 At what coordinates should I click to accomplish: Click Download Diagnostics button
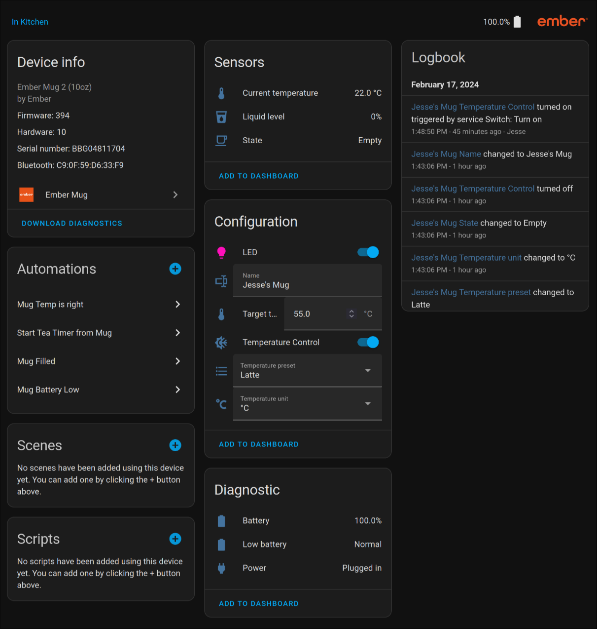click(72, 223)
